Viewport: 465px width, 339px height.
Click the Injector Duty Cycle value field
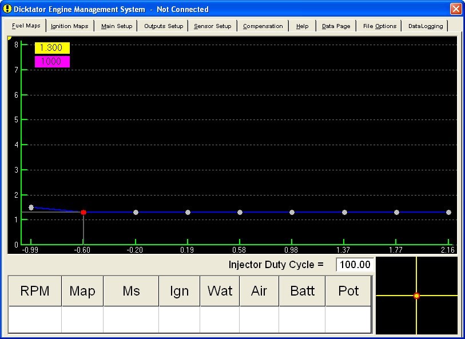[x=355, y=265]
